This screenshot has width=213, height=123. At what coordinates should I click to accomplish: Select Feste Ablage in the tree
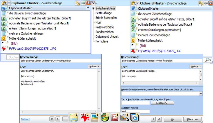click(104, 13)
